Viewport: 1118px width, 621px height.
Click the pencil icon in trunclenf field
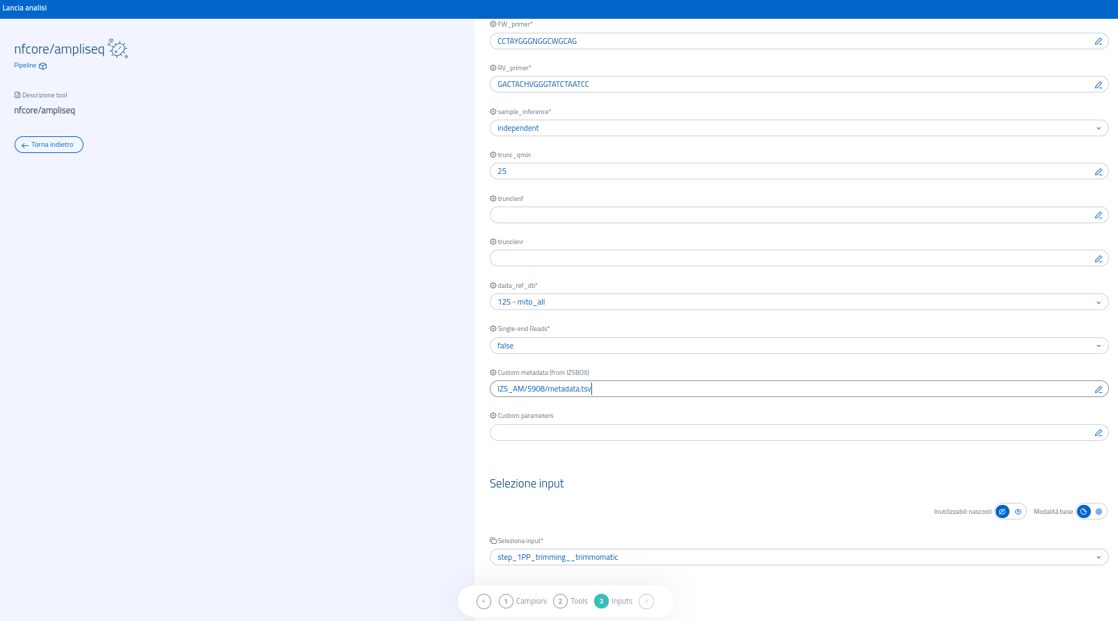click(x=1099, y=216)
